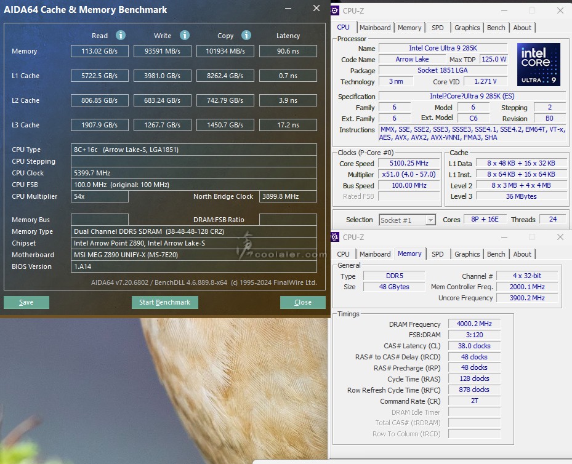Image resolution: width=572 pixels, height=464 pixels.
Task: Switch to Mainboard tab in lower CPU-Z
Action: (x=374, y=254)
